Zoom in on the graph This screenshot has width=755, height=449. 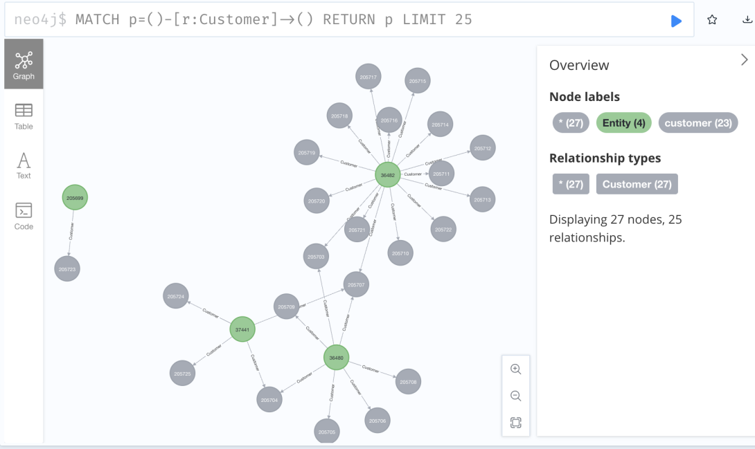pos(516,369)
